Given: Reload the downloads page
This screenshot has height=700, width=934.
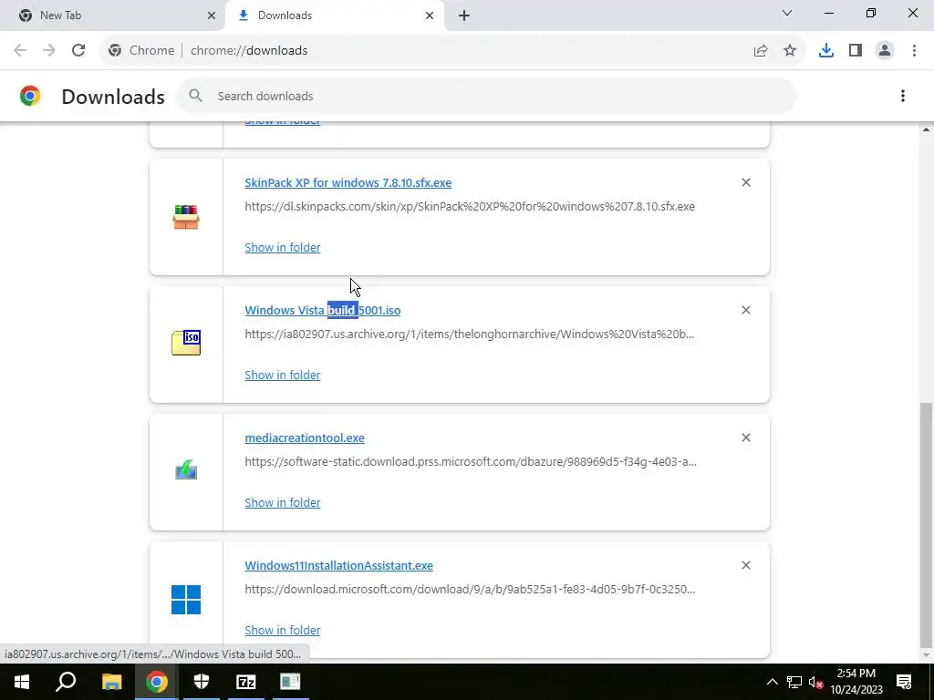Looking at the screenshot, I should point(78,51).
